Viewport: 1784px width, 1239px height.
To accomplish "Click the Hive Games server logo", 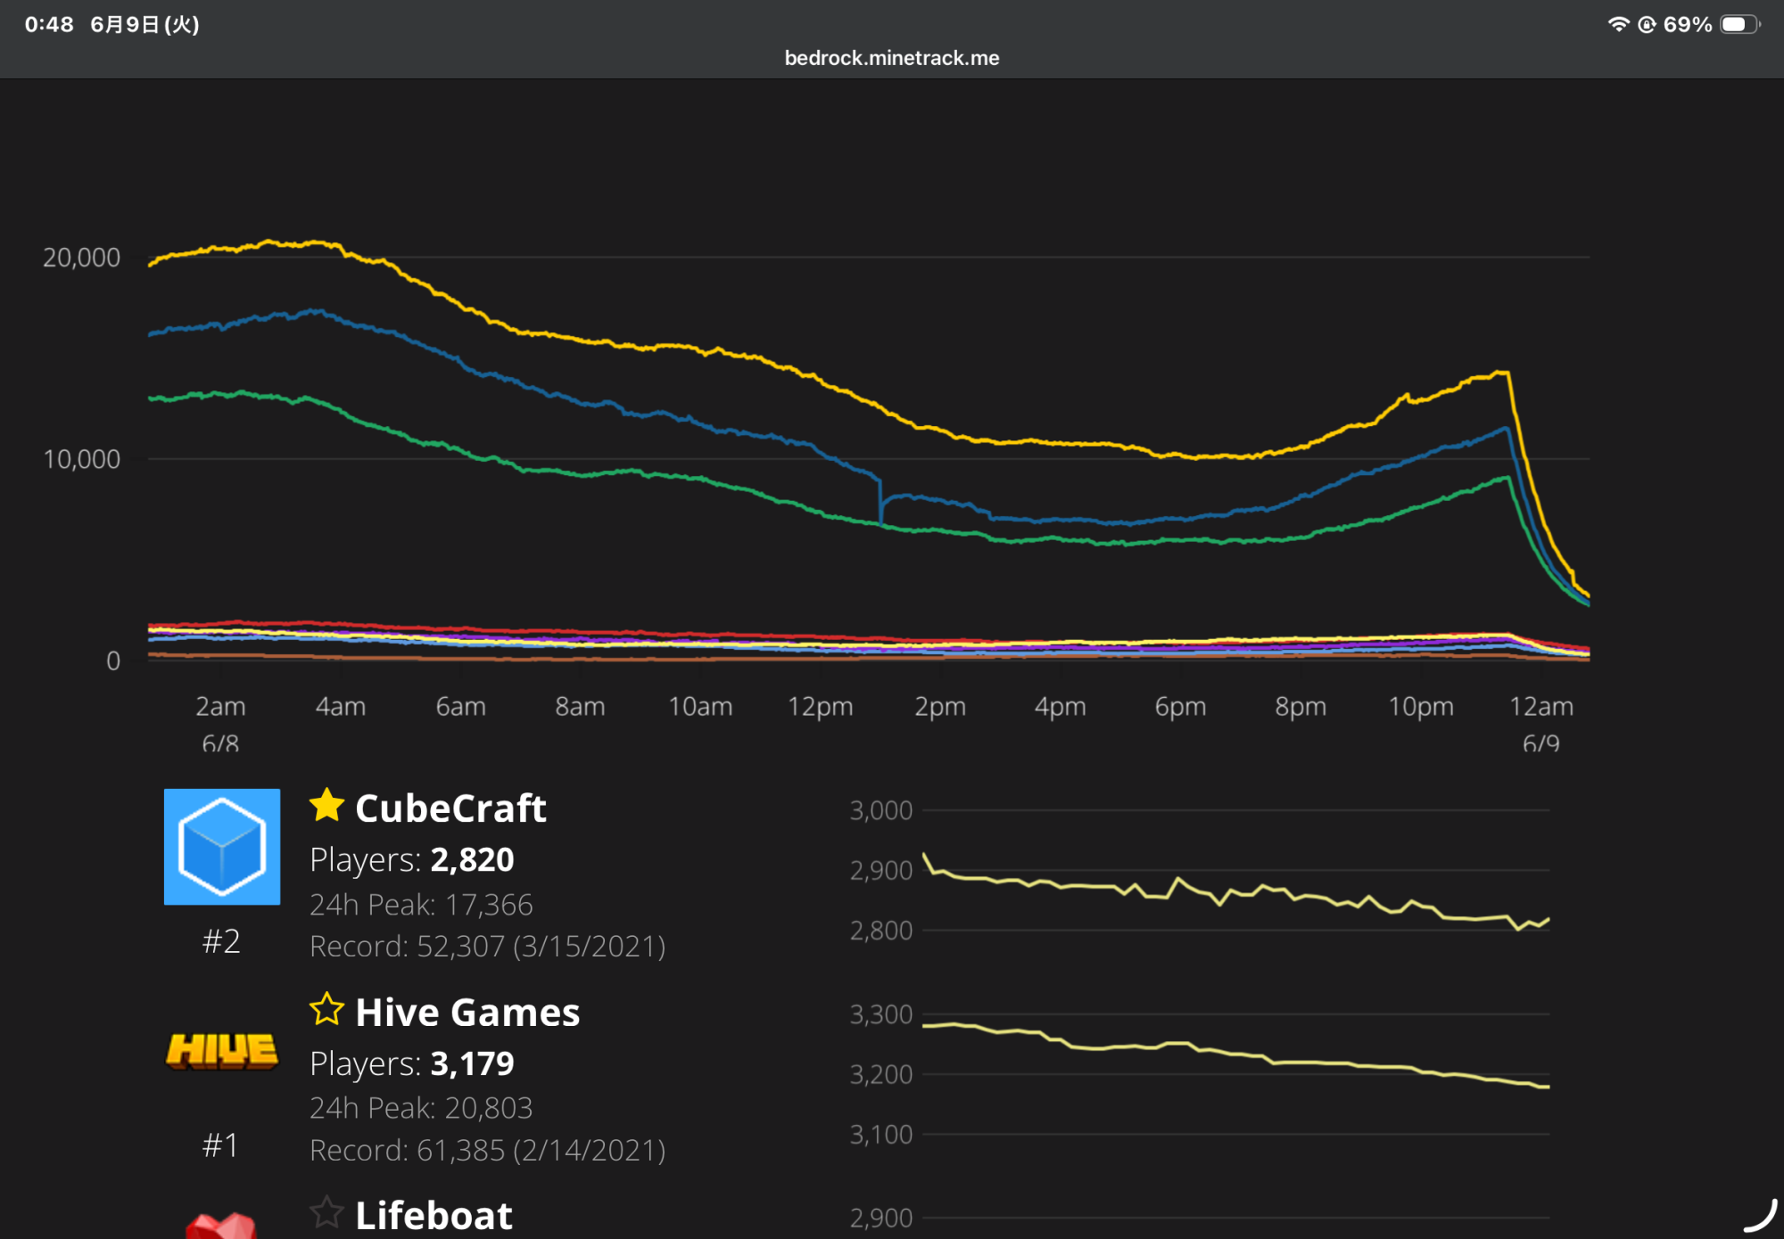I will (222, 1051).
